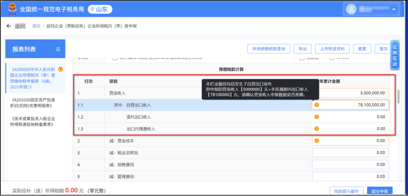Click the 提交申报 button
The width and height of the screenshot is (408, 196).
[379, 191]
